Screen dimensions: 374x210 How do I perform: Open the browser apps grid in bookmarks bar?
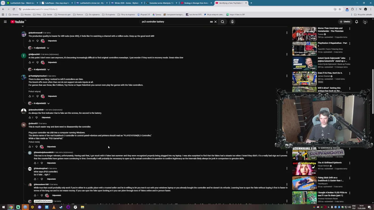tap(3, 15)
